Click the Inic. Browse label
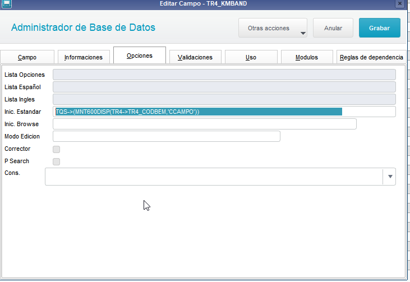Image resolution: width=410 pixels, height=282 pixels. [21, 124]
